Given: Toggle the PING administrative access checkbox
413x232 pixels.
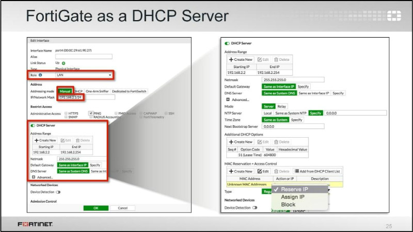Looking at the screenshot, I should pyautogui.click(x=91, y=113).
